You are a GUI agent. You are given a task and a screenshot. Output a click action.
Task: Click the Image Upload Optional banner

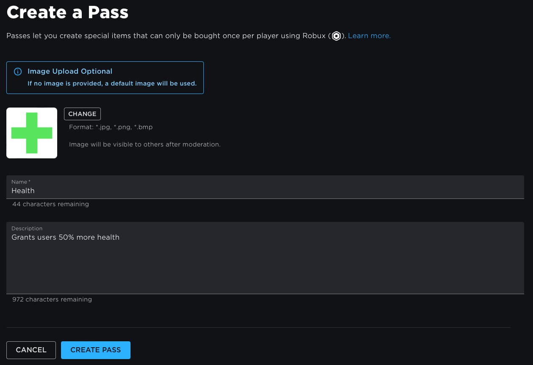[x=105, y=77]
